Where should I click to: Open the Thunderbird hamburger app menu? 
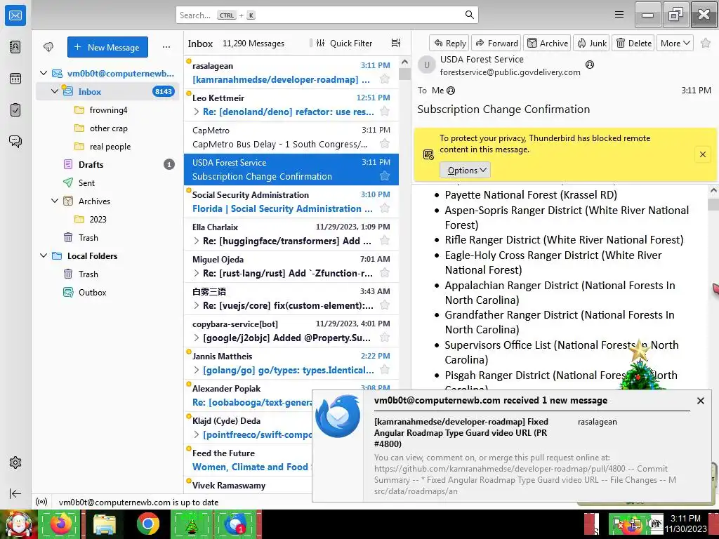[x=619, y=15]
